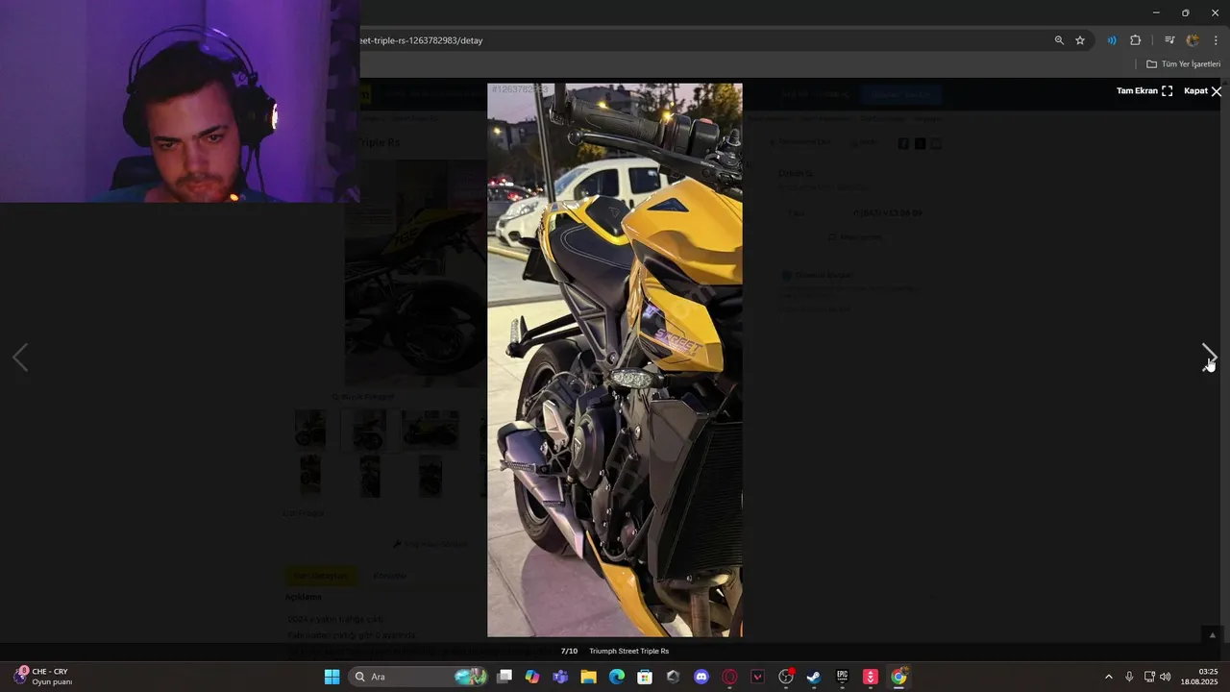
Task: Open the Tüm Yer İşaretleri bookmarks folder
Action: point(1184,64)
